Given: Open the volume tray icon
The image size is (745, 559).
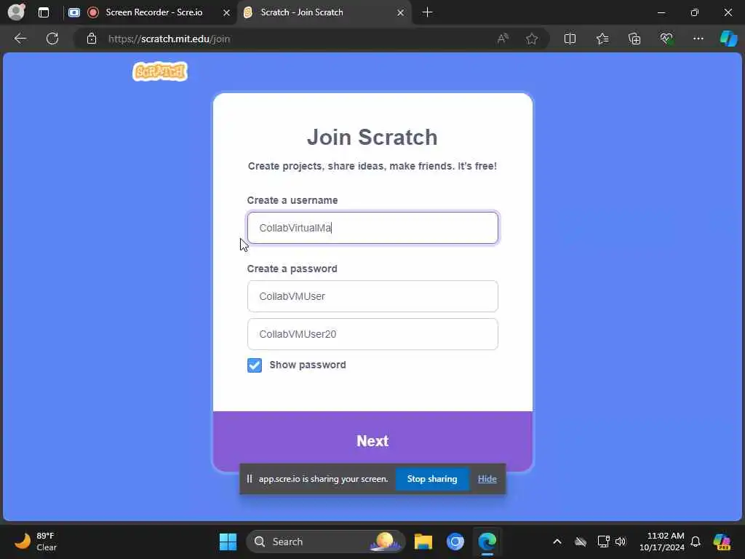Looking at the screenshot, I should click(x=621, y=542).
